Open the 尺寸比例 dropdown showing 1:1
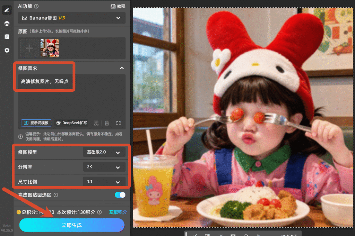The image size is (355, 236). [x=104, y=182]
